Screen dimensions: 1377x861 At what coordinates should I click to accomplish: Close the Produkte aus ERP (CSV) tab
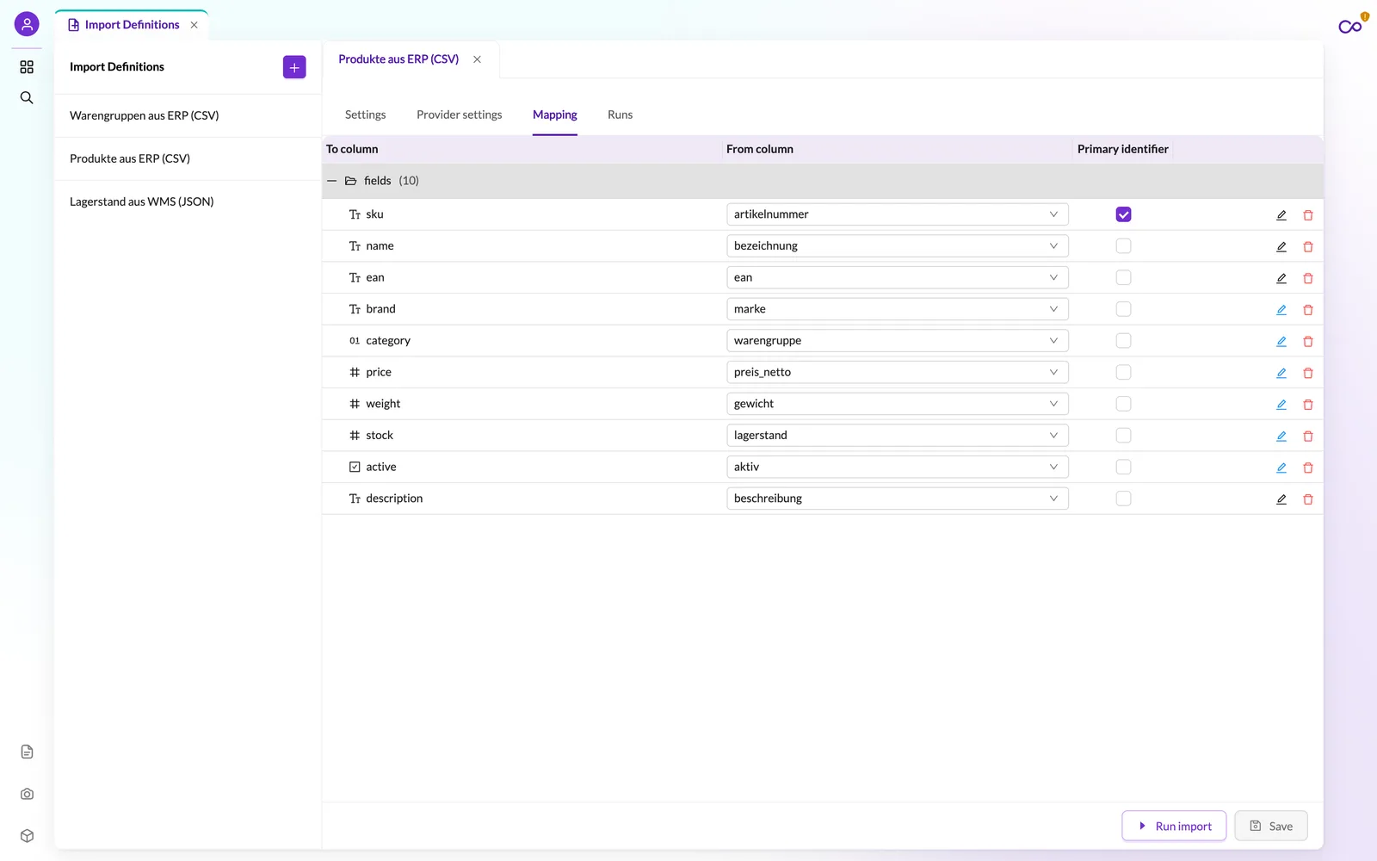click(x=477, y=59)
